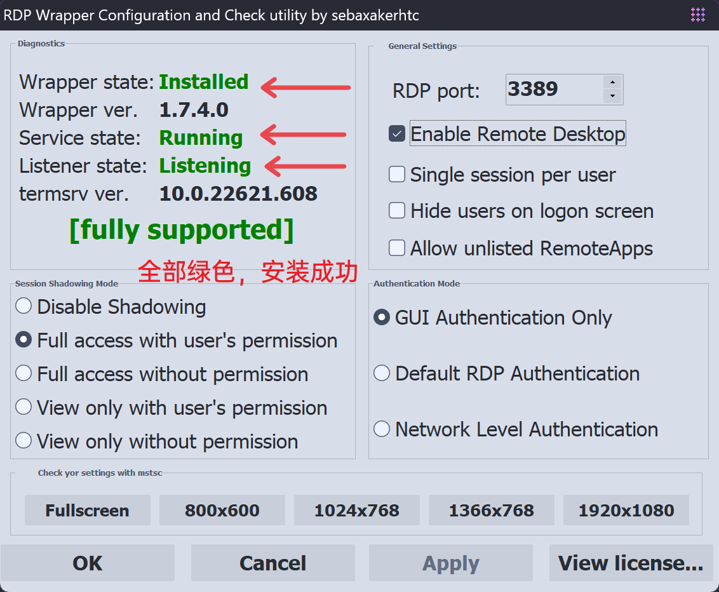Click RDP port up arrow
The height and width of the screenshot is (592, 719).
click(x=612, y=82)
